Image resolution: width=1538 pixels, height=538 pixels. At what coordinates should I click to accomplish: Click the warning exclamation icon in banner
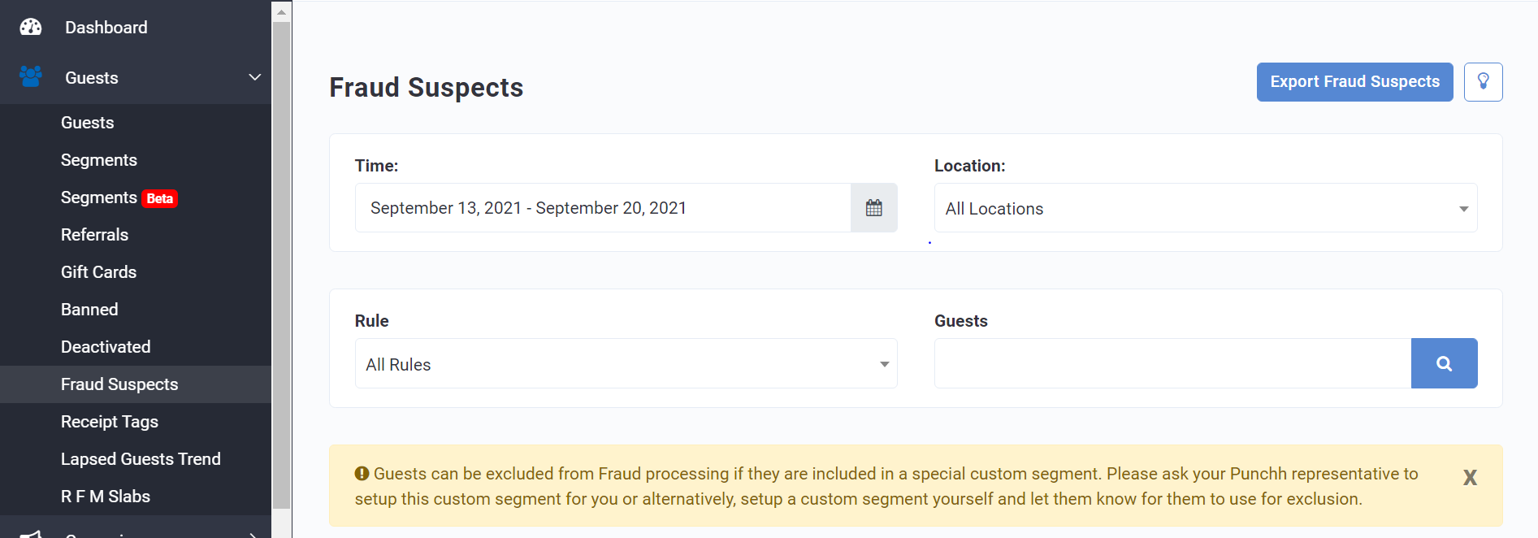[362, 473]
